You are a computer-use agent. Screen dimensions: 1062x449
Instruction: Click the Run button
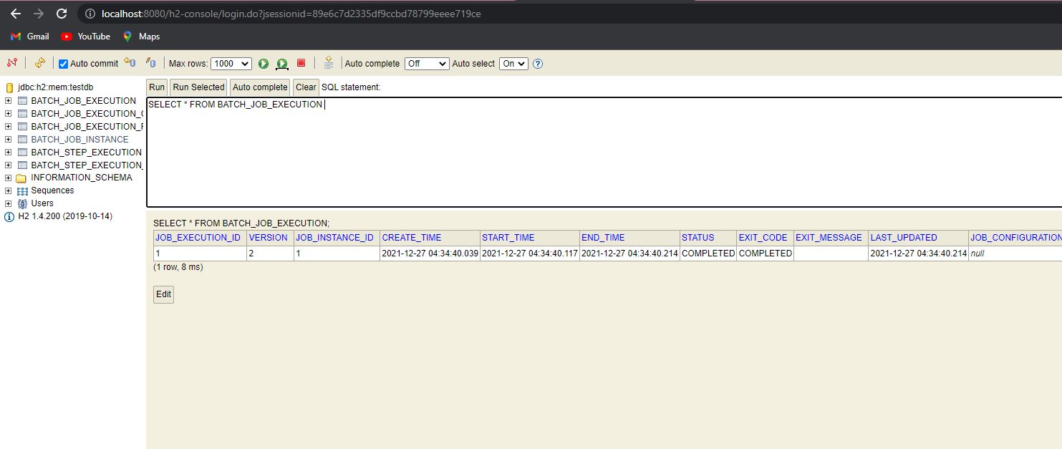(157, 87)
